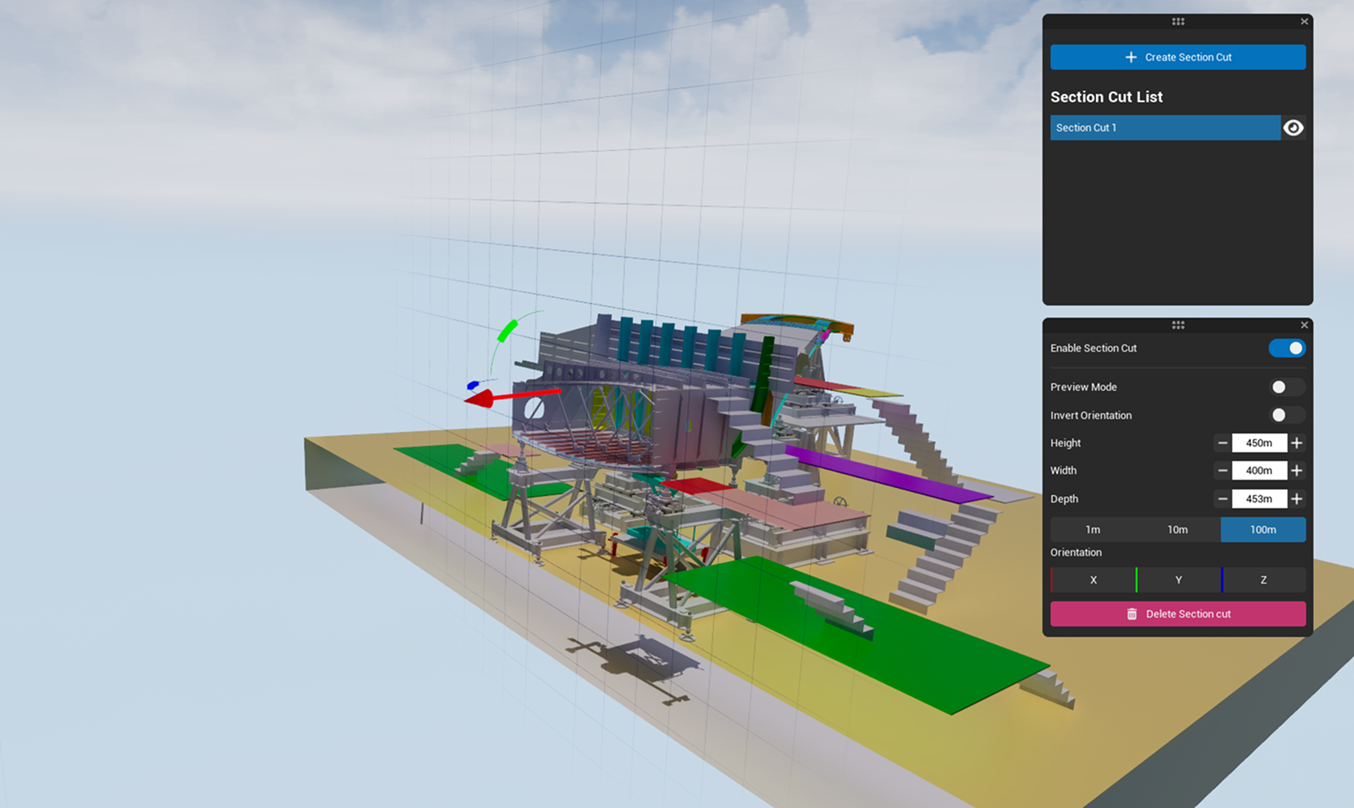Viewport: 1354px width, 808px height.
Task: Select Section Cut 1 in the list
Action: point(1164,128)
